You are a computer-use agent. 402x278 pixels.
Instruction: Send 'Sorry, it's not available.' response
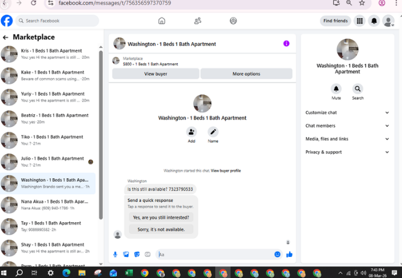click(x=161, y=229)
